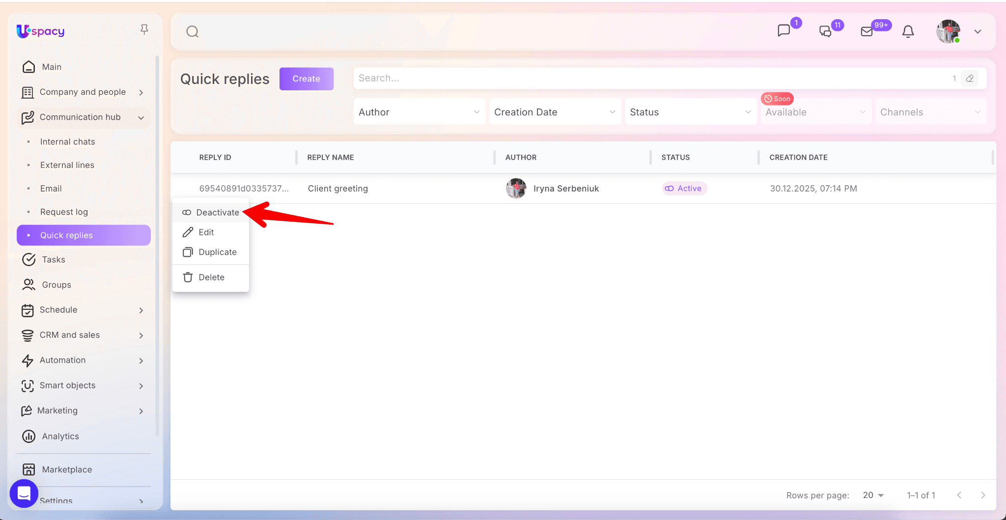Open the Status filter dropdown
Screen dimensions: 1006x520
click(x=690, y=112)
